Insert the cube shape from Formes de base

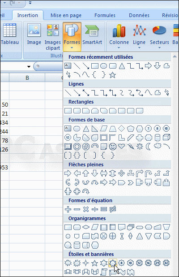(166, 138)
